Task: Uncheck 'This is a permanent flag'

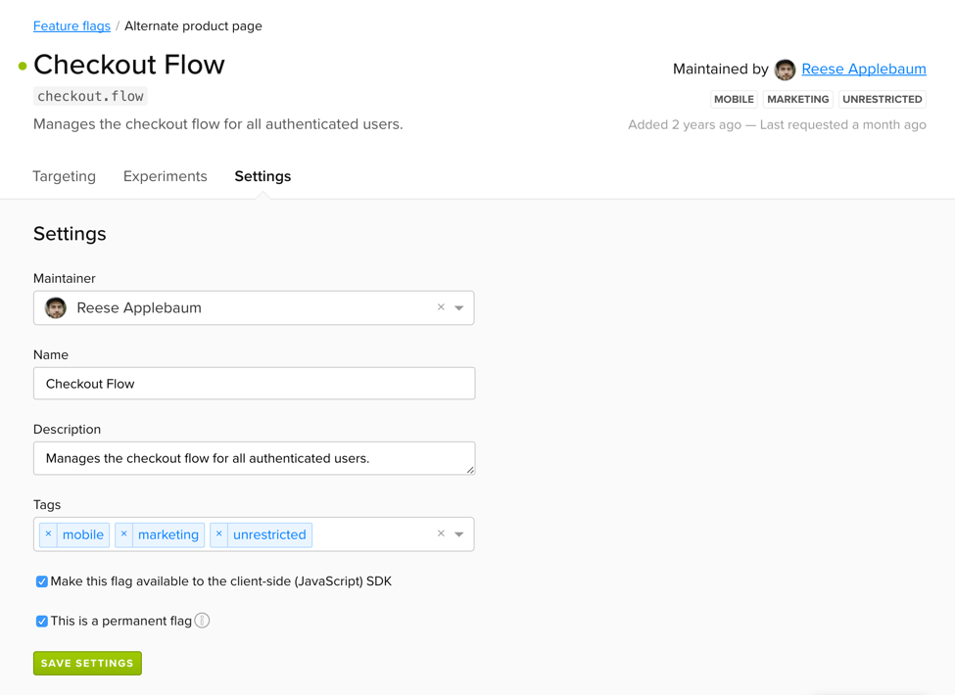Action: pyautogui.click(x=41, y=621)
